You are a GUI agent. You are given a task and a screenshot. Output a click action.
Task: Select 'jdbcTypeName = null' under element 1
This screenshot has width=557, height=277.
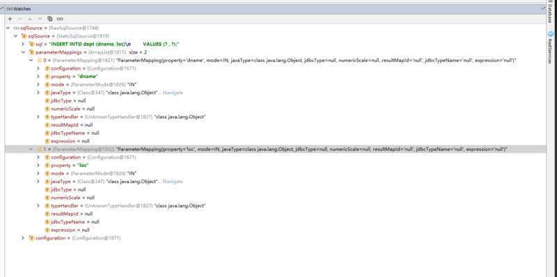click(x=75, y=222)
